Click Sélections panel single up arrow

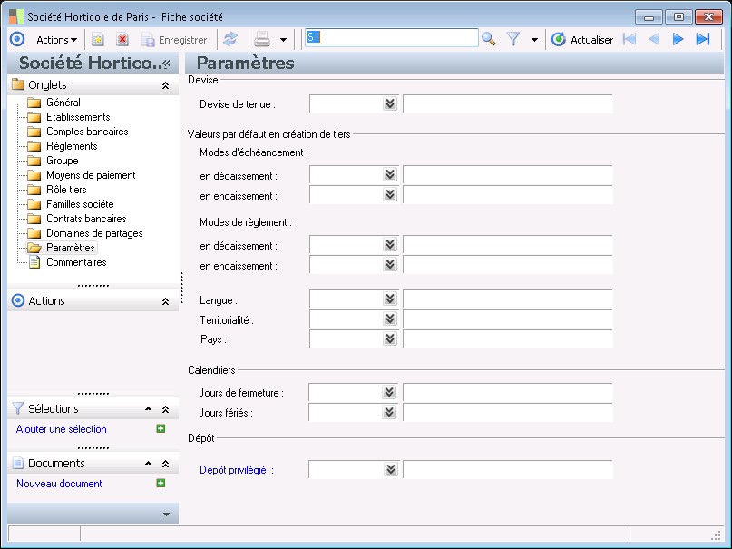click(x=148, y=409)
